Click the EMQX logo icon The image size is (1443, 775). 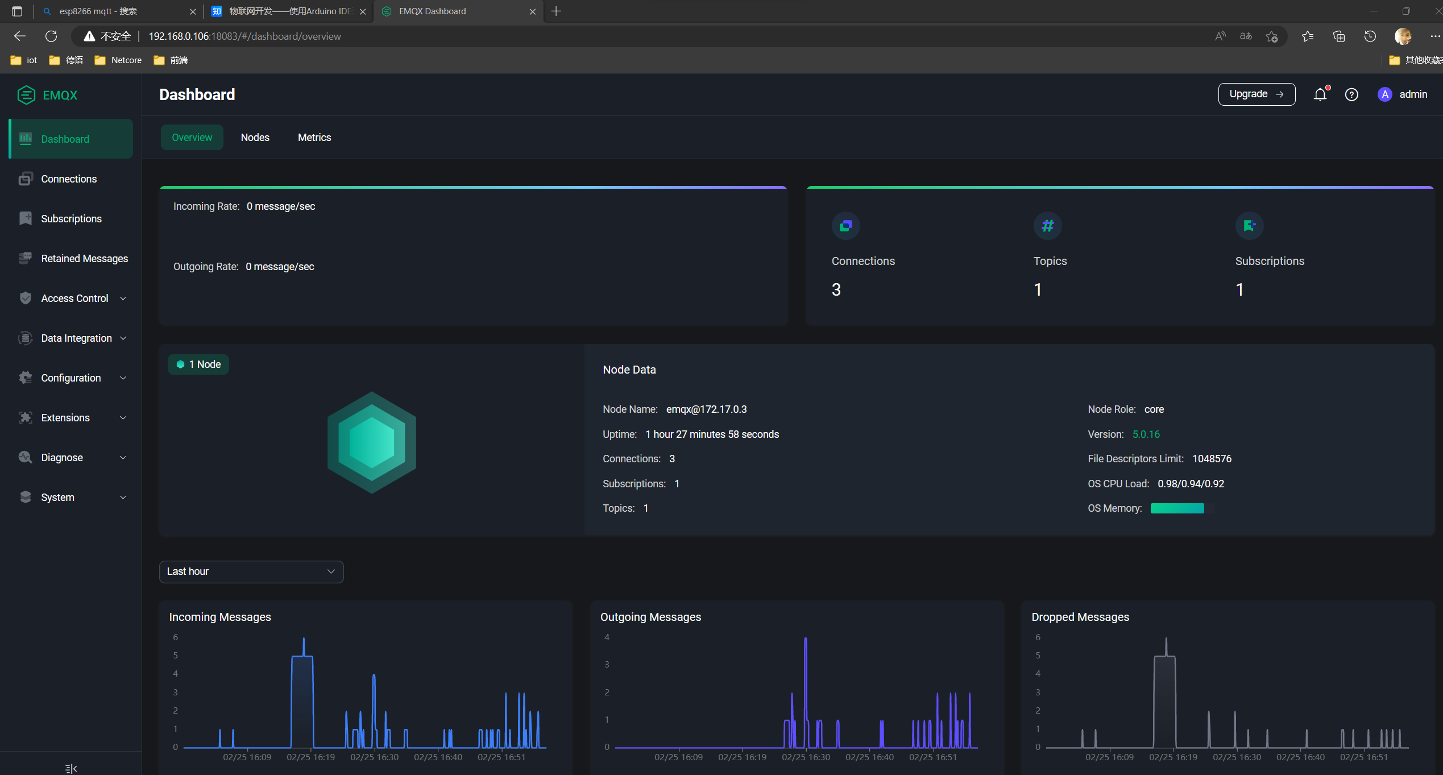[26, 95]
